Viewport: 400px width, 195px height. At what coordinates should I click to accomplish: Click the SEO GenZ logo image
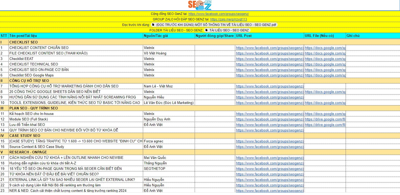[200, 5]
